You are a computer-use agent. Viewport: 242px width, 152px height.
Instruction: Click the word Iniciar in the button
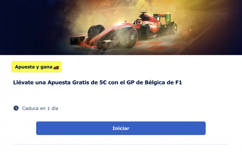[121, 128]
